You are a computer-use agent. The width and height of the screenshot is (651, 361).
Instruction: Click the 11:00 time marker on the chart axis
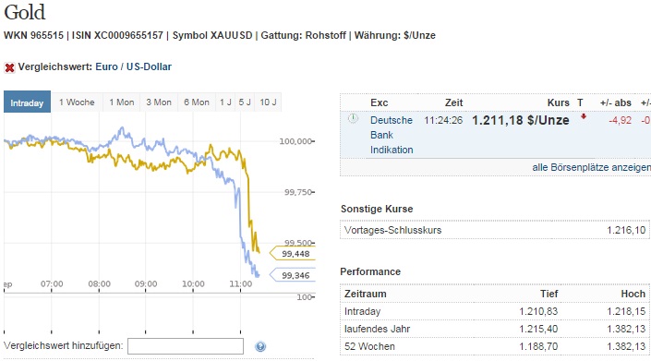click(241, 283)
